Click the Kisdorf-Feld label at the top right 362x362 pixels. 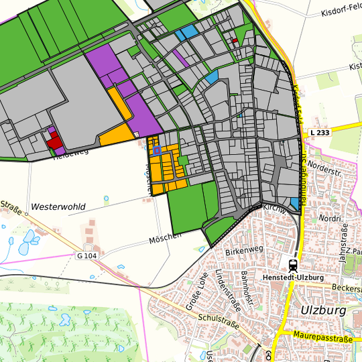pos(341,10)
